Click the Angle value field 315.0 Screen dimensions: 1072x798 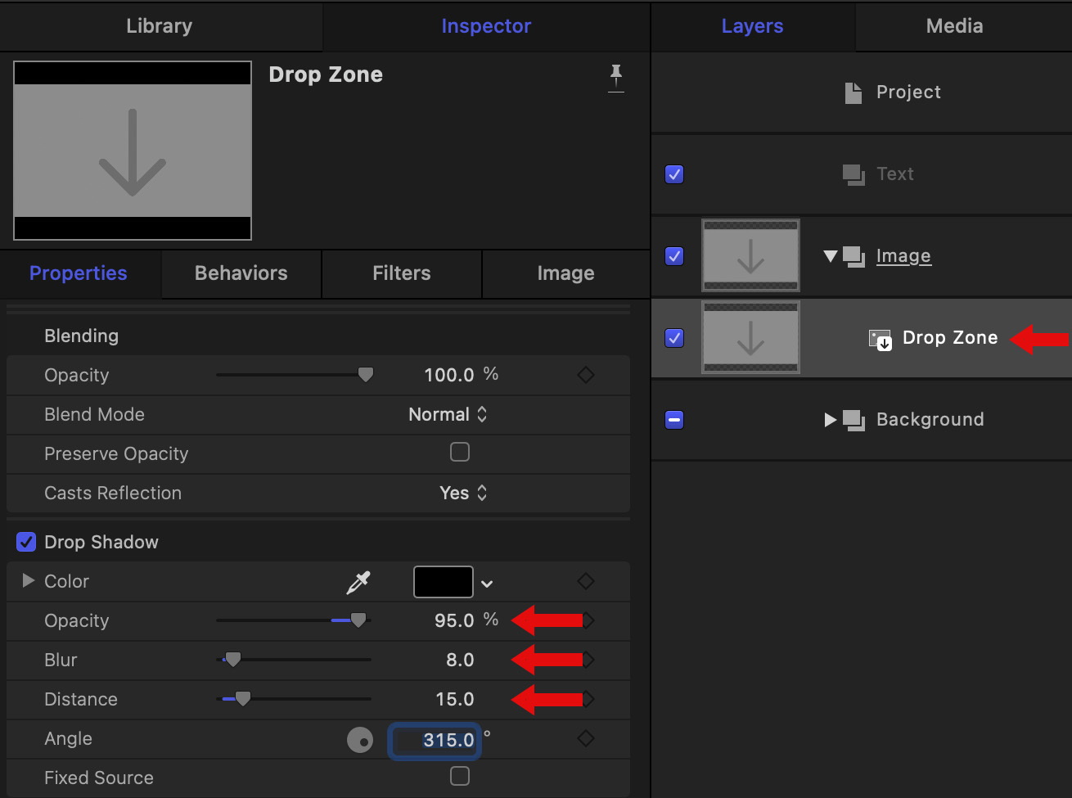[435, 740]
